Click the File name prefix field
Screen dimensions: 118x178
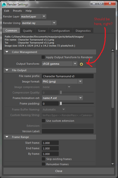tap(68, 76)
